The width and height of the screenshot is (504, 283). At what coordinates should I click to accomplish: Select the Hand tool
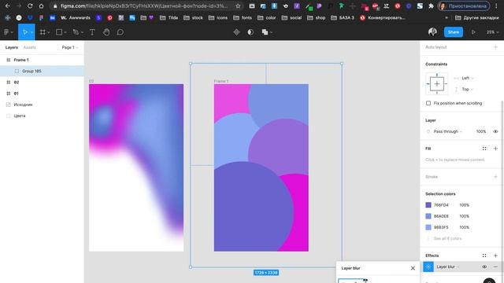click(x=106, y=32)
